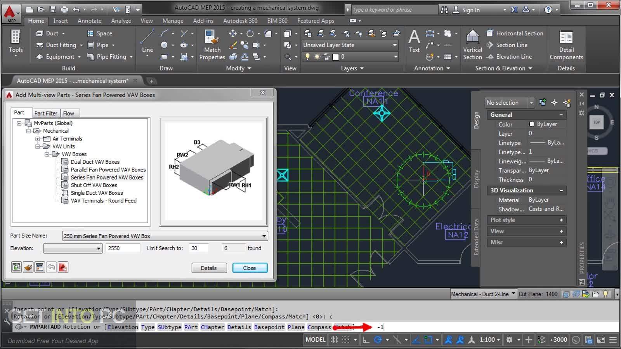Click the Close button in dialog
The height and width of the screenshot is (349, 621).
250,268
